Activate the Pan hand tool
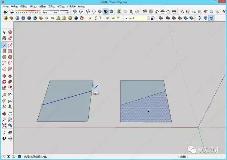The width and height of the screenshot is (227, 160). 10,114
